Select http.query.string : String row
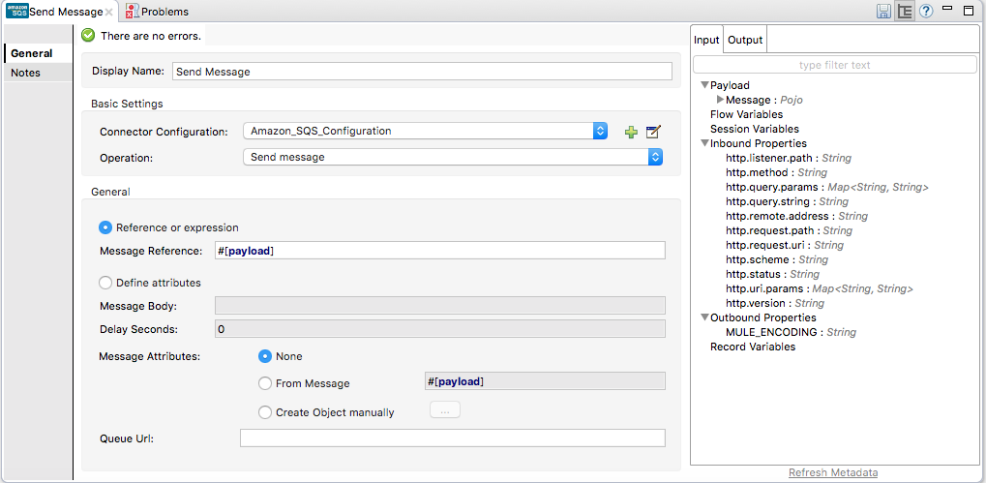This screenshot has height=483, width=986. click(788, 201)
